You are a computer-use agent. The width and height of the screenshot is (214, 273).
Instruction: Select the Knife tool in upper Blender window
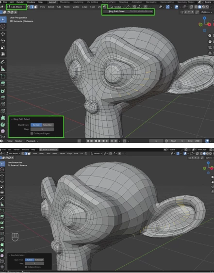(x=3, y=111)
